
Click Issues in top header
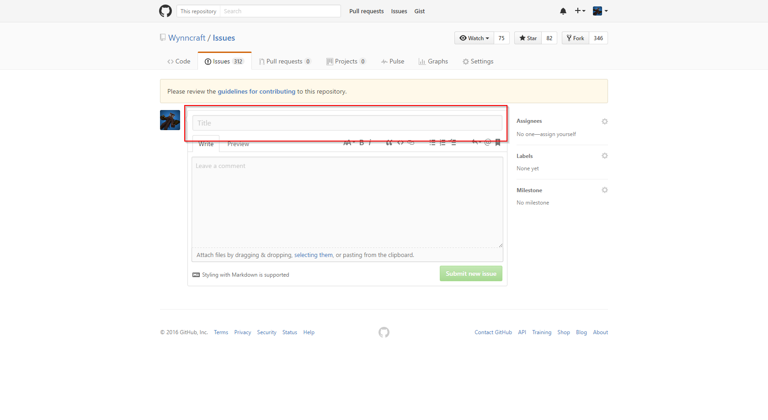coord(399,11)
